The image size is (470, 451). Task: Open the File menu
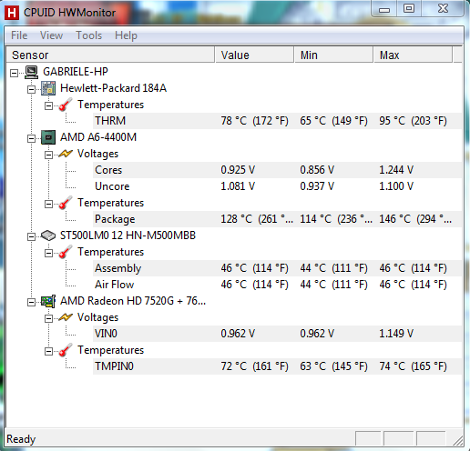click(x=19, y=35)
